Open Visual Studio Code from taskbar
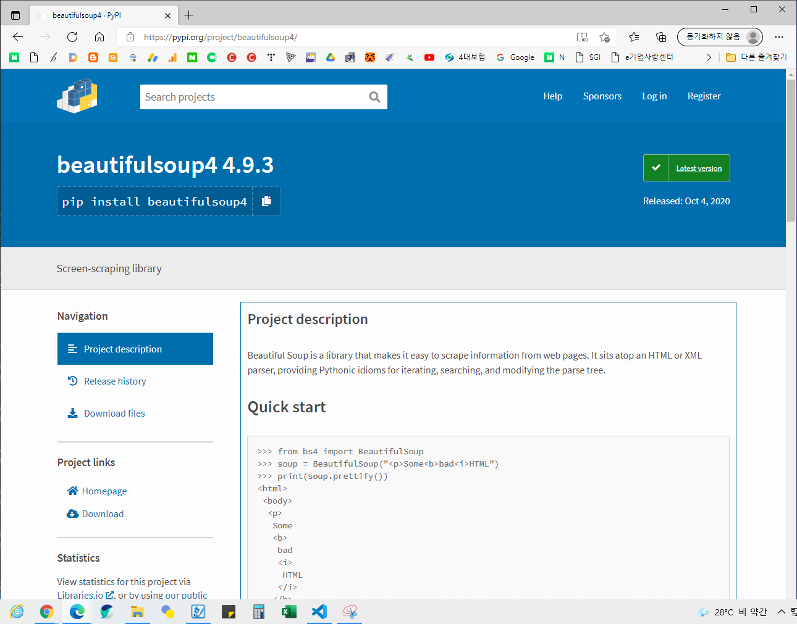This screenshot has width=797, height=624. [319, 612]
